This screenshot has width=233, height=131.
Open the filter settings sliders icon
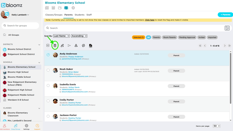[227, 28]
